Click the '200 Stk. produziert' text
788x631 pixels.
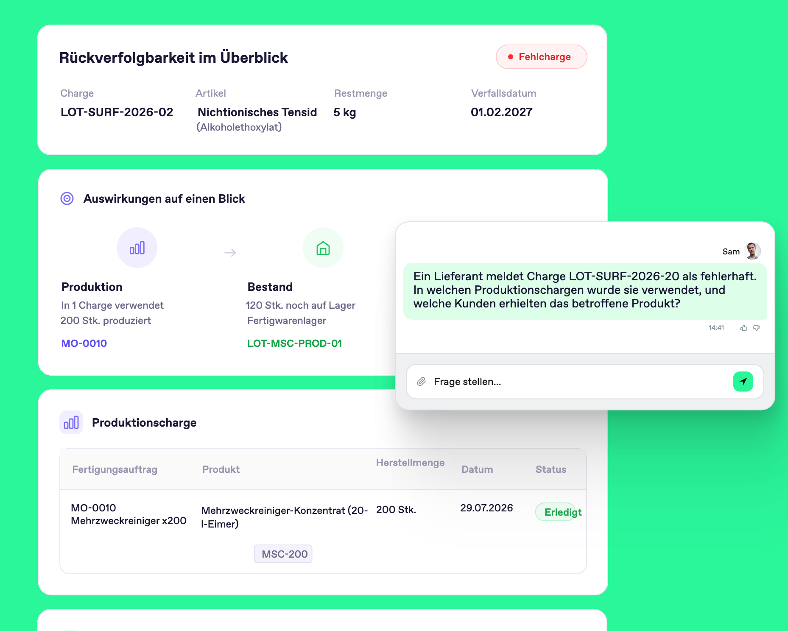point(106,321)
